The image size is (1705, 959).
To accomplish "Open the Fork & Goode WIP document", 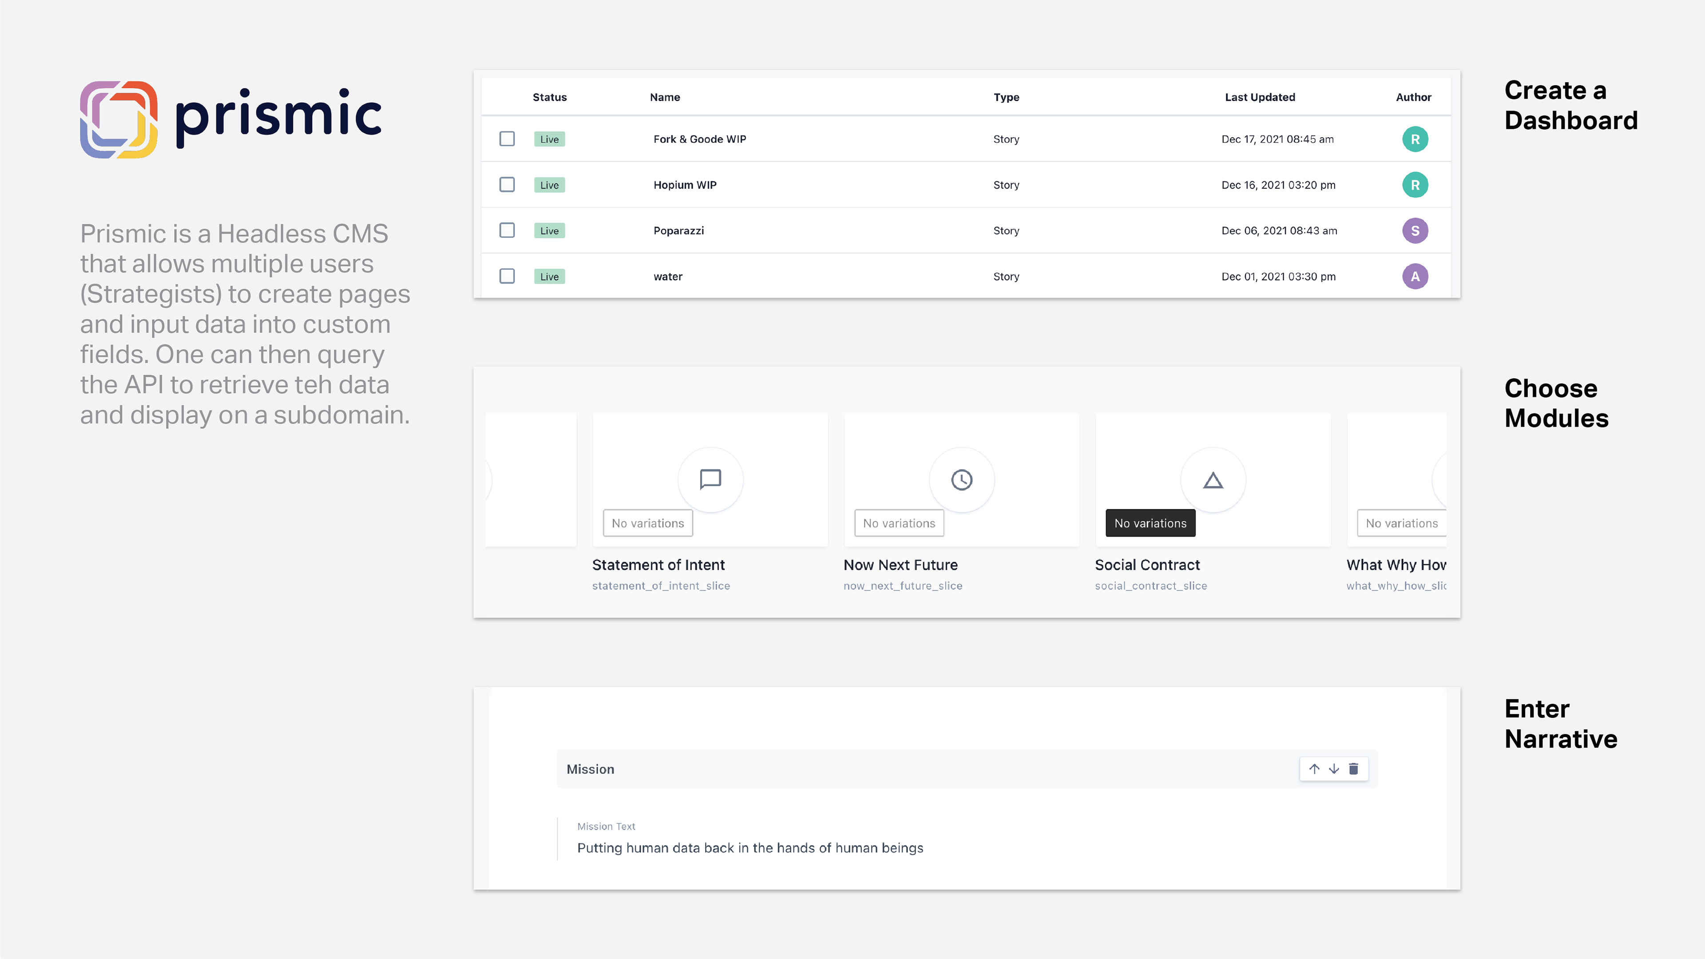I will click(700, 139).
